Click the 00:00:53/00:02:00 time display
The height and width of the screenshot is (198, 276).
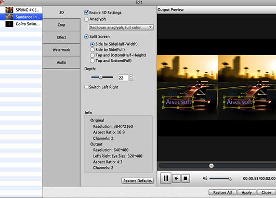pyautogui.click(x=259, y=178)
